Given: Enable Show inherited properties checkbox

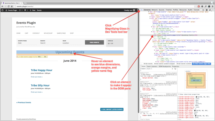Looking at the screenshot, I should (x=179, y=94).
